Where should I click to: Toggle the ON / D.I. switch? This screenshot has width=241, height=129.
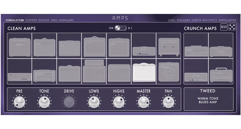(x=121, y=28)
